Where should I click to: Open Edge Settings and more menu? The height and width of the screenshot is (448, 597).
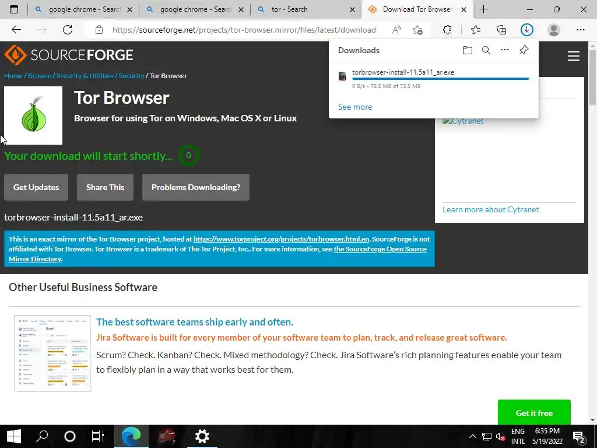(580, 30)
